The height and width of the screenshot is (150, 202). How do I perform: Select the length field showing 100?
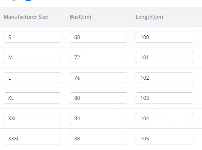[x=164, y=37]
